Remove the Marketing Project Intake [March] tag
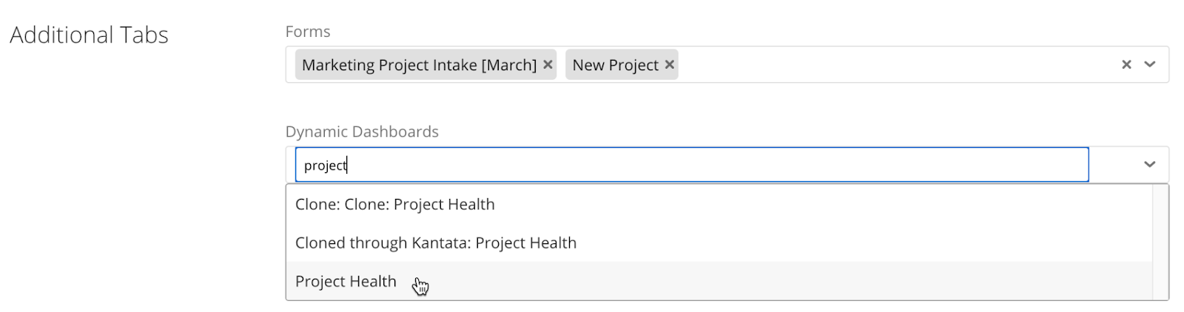 coord(548,65)
